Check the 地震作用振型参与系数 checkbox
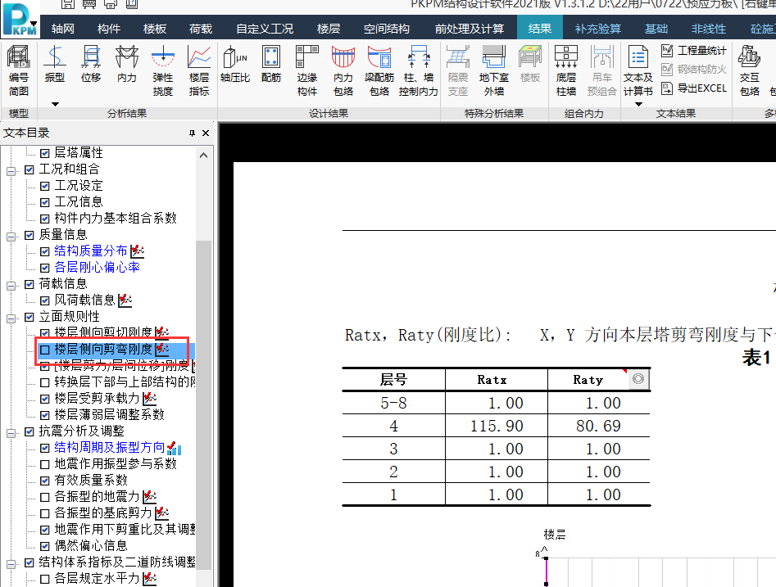The height and width of the screenshot is (587, 776). click(44, 464)
